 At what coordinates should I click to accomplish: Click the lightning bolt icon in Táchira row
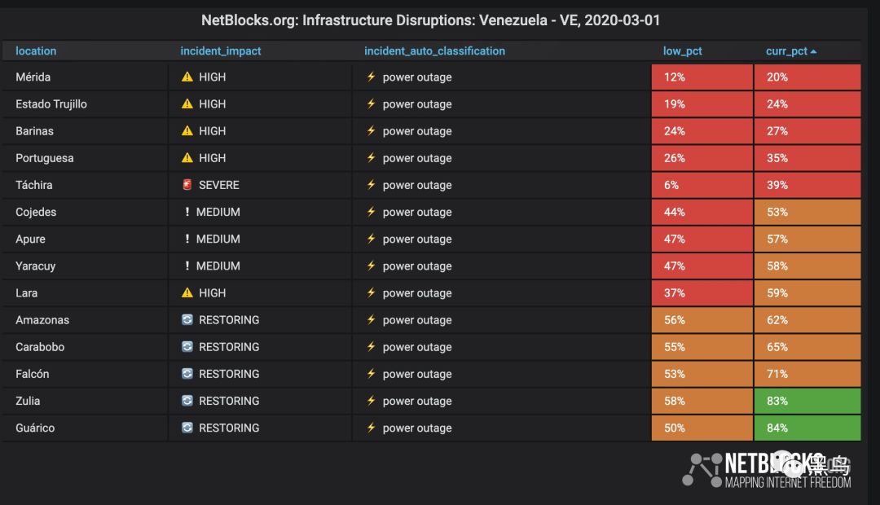tap(371, 184)
